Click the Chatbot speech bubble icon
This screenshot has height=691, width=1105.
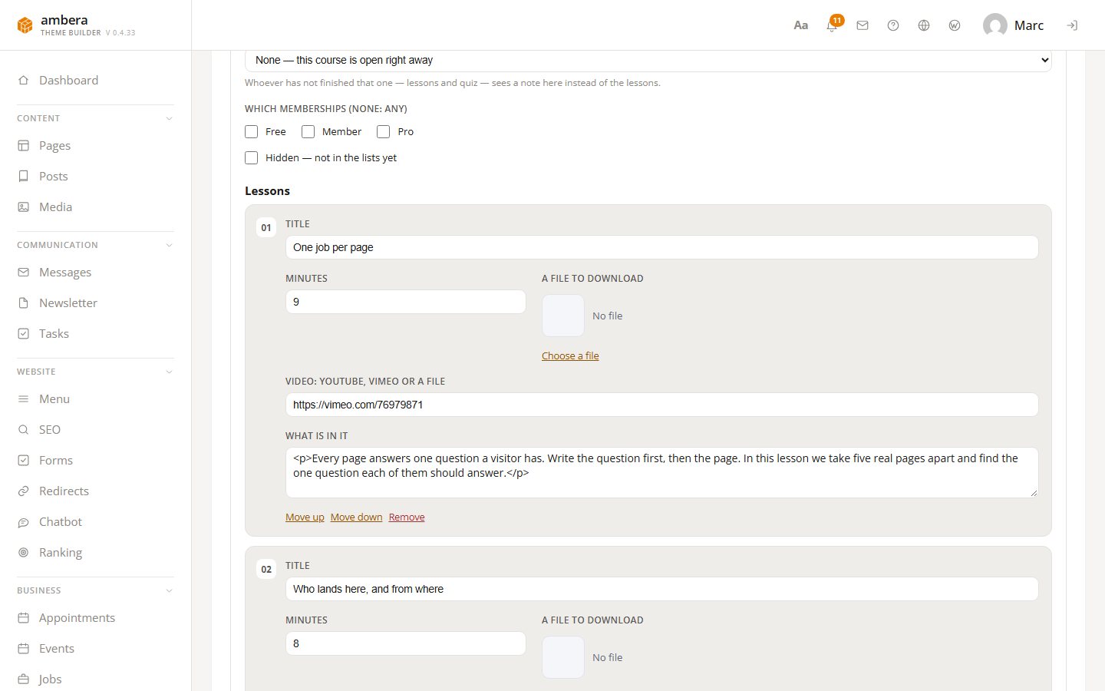point(23,521)
